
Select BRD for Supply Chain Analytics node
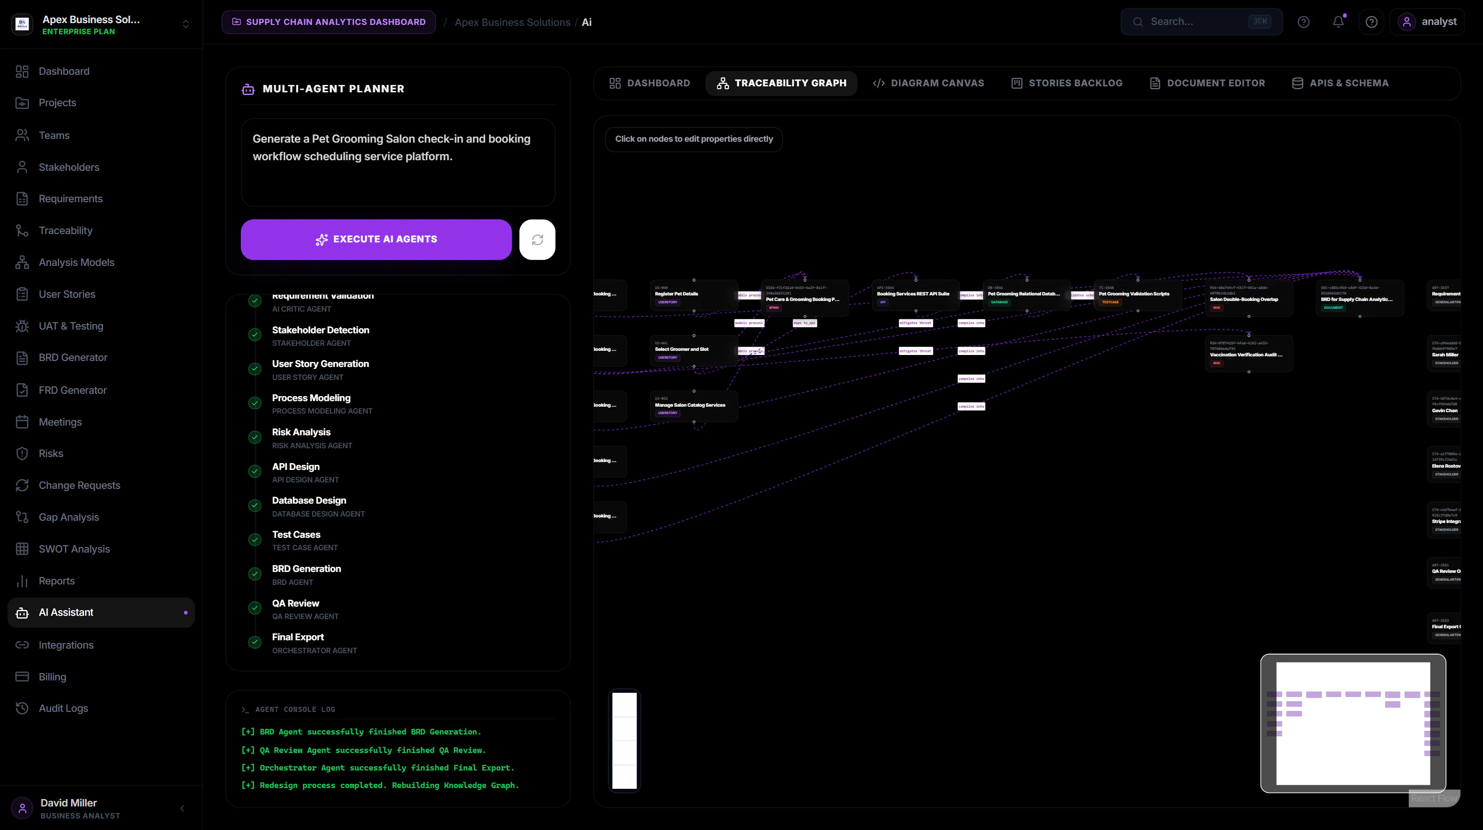click(x=1360, y=298)
